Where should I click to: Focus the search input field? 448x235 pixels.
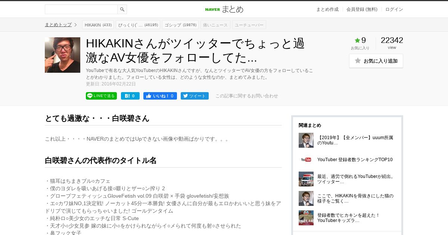point(81,9)
